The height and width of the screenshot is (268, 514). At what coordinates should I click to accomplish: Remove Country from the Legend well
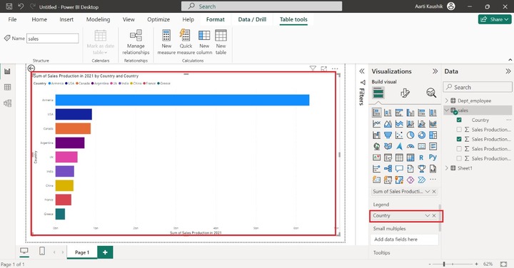pos(434,216)
